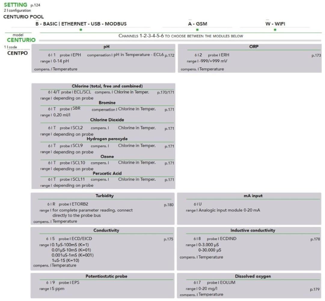This screenshot has height=301, width=325.
Task: Select 'pH in Temperature - ECL6' compensation text
Action: pyautogui.click(x=139, y=54)
